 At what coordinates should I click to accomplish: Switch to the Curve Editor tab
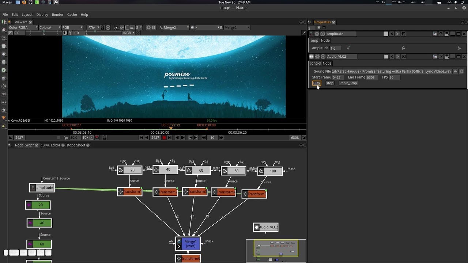pyautogui.click(x=50, y=145)
